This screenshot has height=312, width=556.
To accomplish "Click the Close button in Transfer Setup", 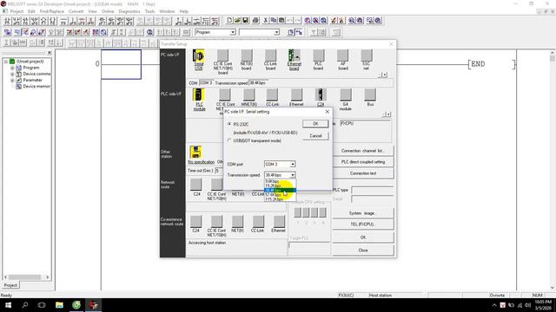I will pos(363,250).
